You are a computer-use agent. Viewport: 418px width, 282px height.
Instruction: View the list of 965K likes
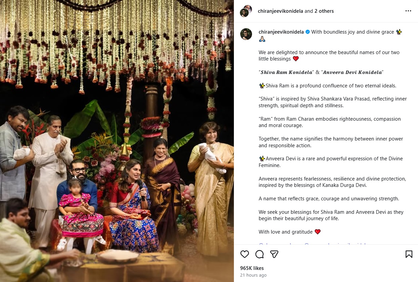pyautogui.click(x=252, y=268)
